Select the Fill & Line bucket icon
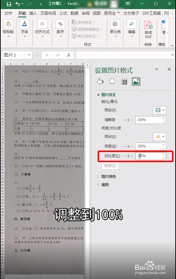Image resolution: width=176 pixels, height=279 pixels. [x=100, y=82]
